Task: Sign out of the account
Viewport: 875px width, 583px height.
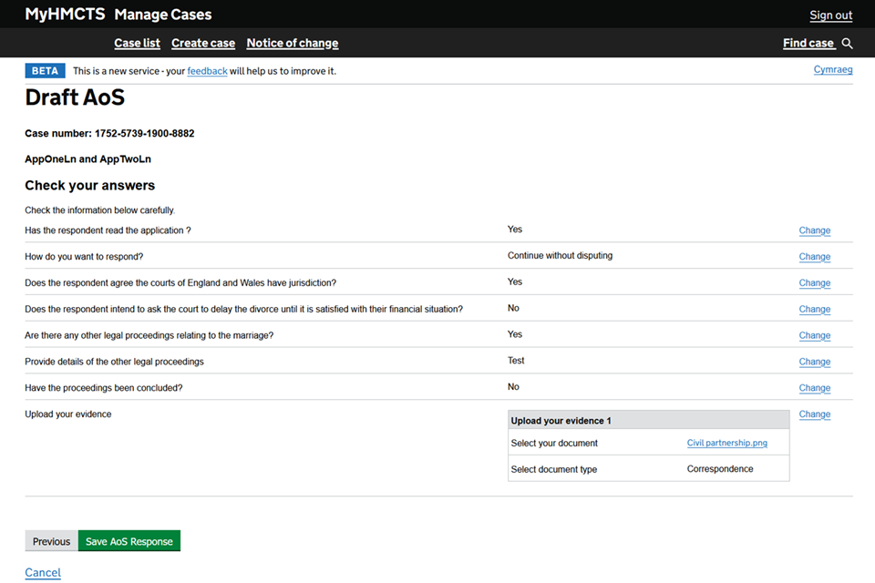Action: click(x=830, y=15)
